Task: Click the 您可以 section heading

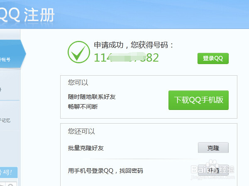Action: tap(78, 82)
